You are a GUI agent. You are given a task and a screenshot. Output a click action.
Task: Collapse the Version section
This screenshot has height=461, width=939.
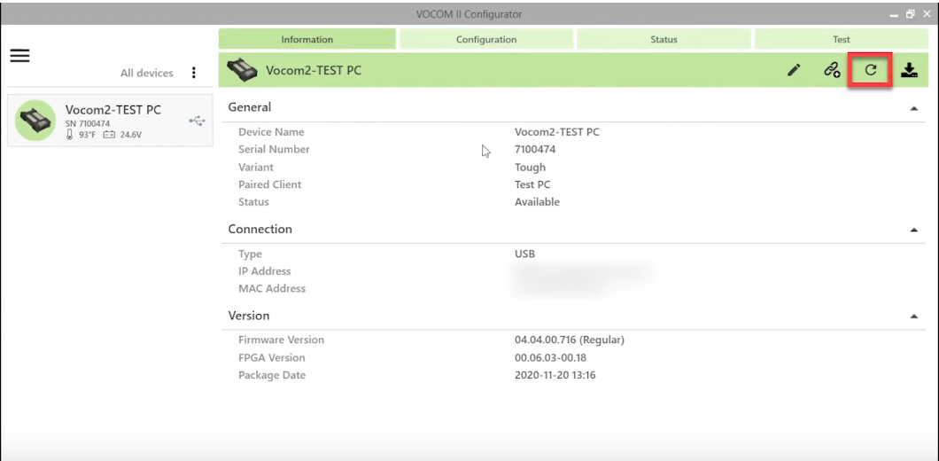[x=914, y=316]
